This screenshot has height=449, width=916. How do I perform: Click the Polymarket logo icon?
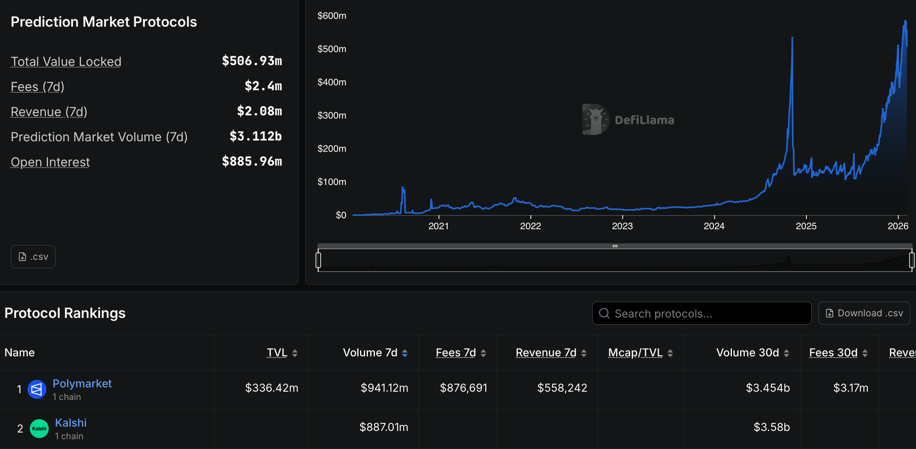tap(37, 389)
